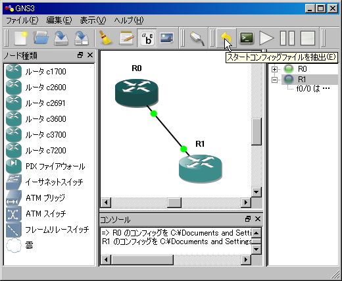The width and height of the screenshot is (342, 281).
Task: Click router R1 on the canvas
Action: point(201,168)
